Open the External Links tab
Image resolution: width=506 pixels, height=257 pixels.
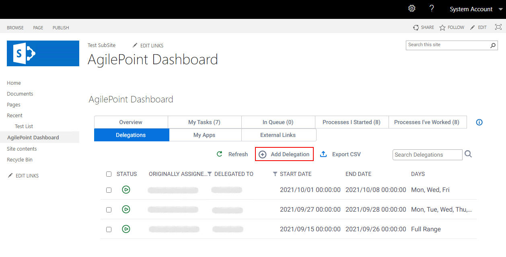tap(278, 135)
